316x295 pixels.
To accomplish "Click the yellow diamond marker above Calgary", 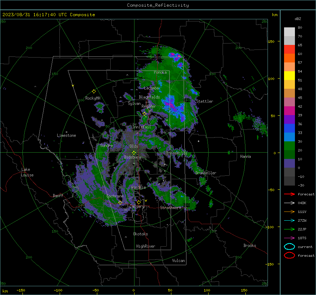I will click(139, 202).
